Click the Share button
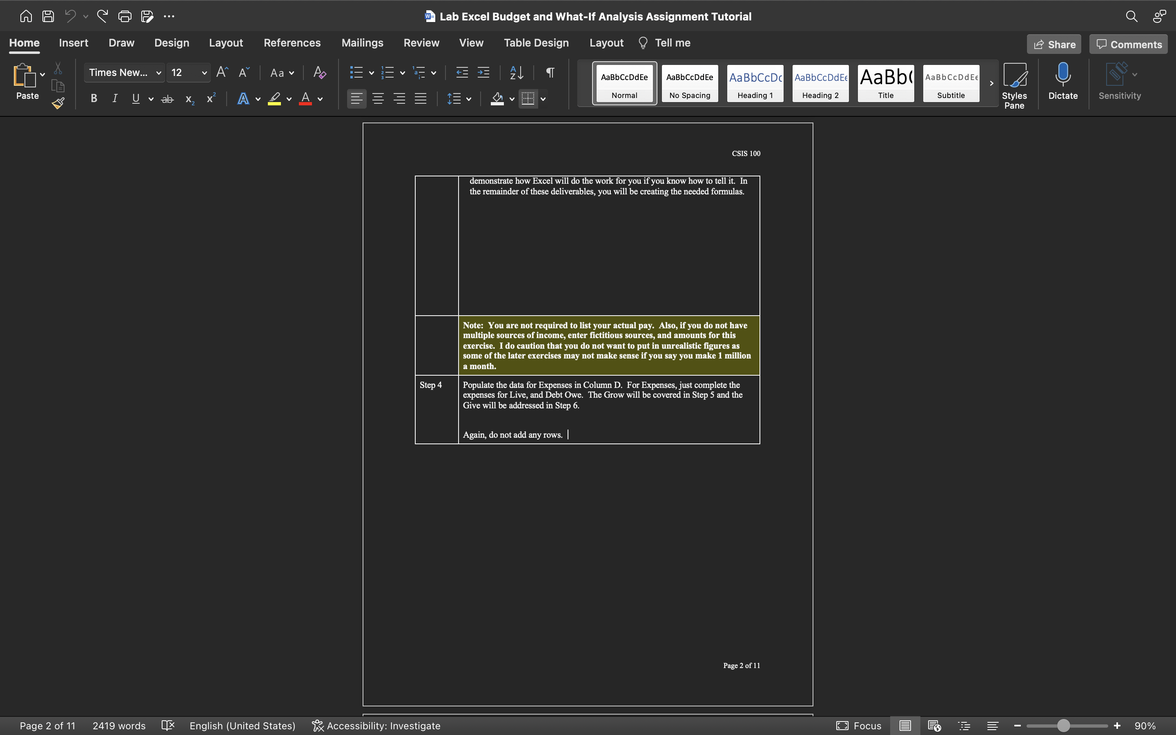The height and width of the screenshot is (735, 1176). click(1054, 44)
